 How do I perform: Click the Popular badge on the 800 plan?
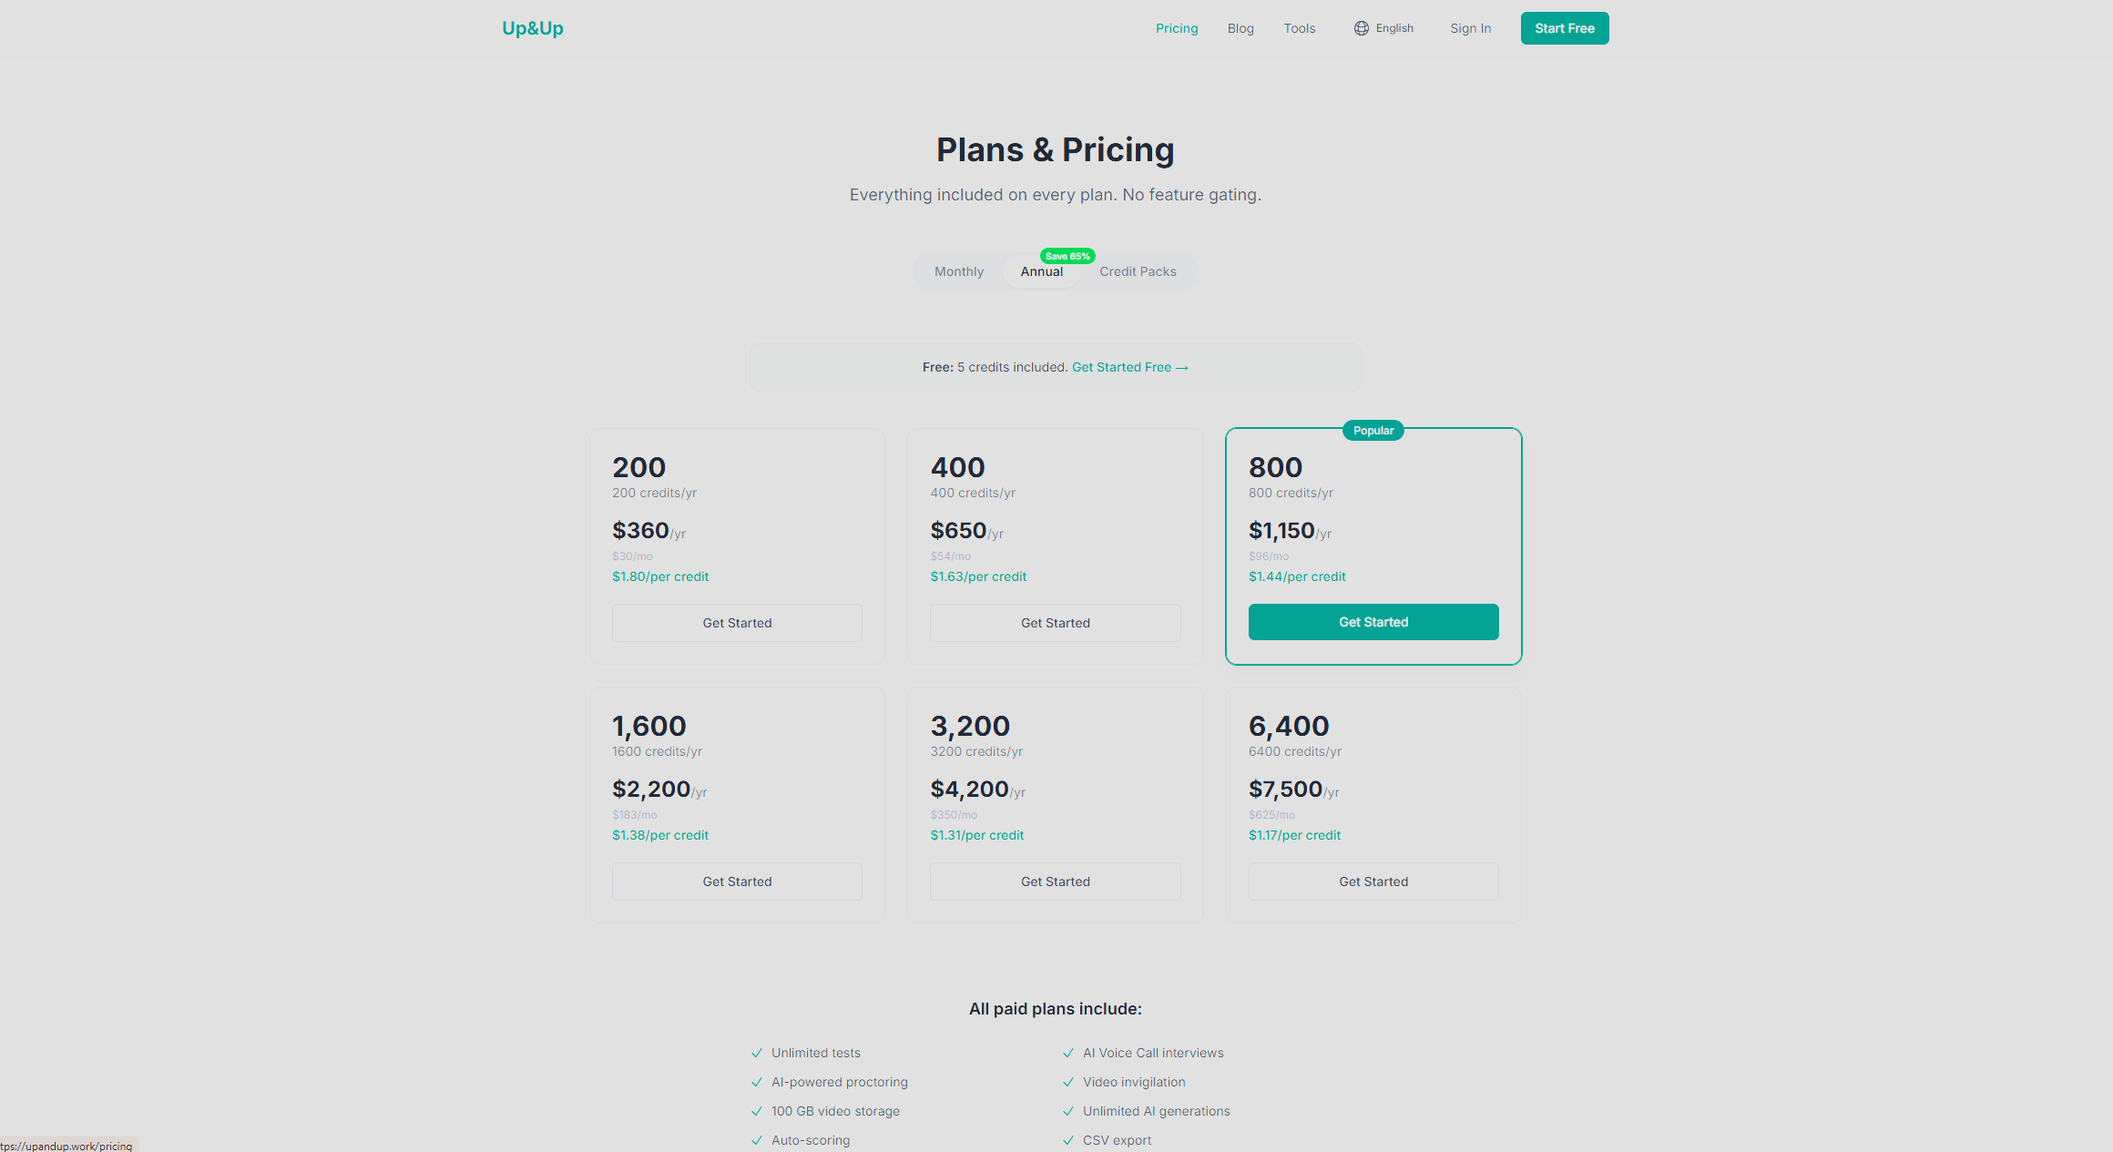(1373, 431)
